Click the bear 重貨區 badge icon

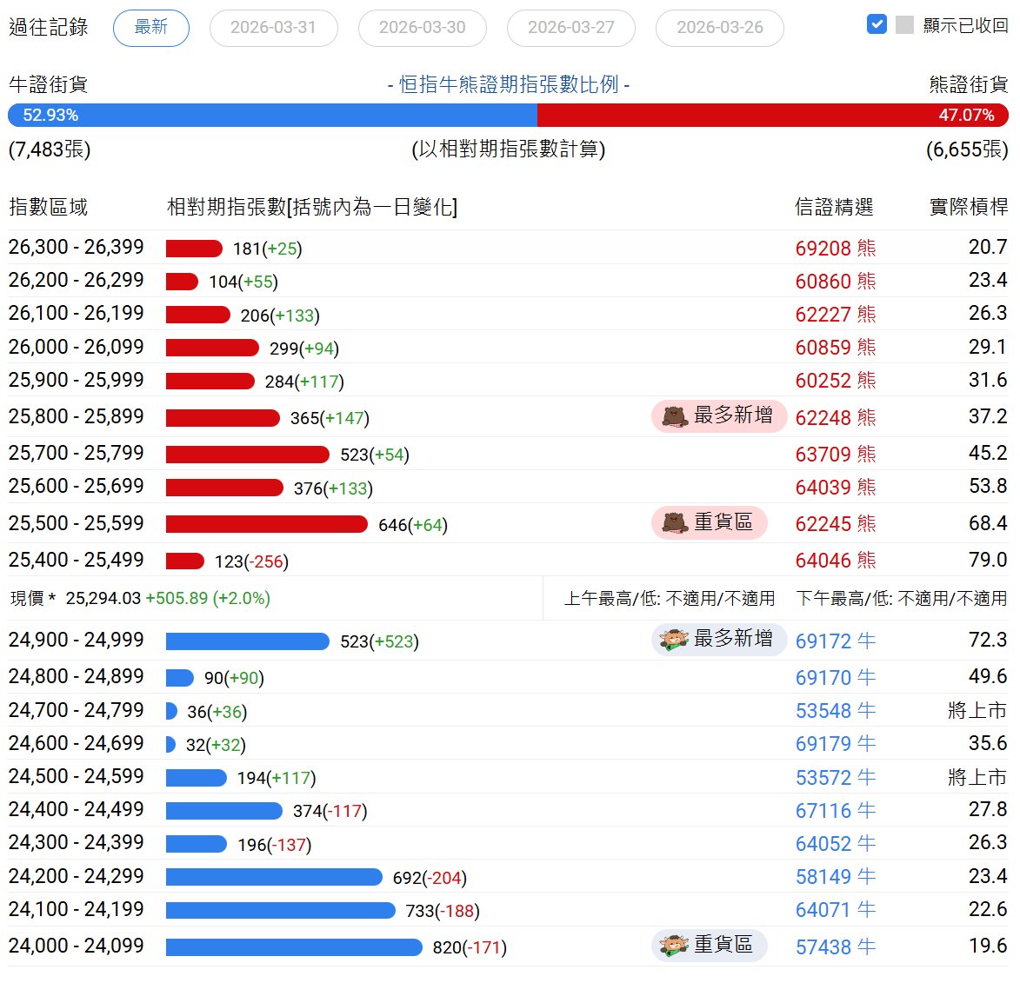pos(675,522)
